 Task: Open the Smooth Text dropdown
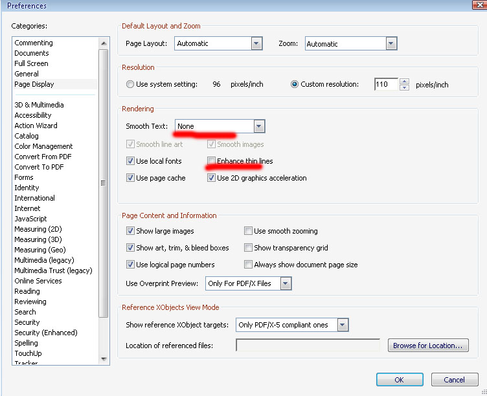(x=259, y=126)
